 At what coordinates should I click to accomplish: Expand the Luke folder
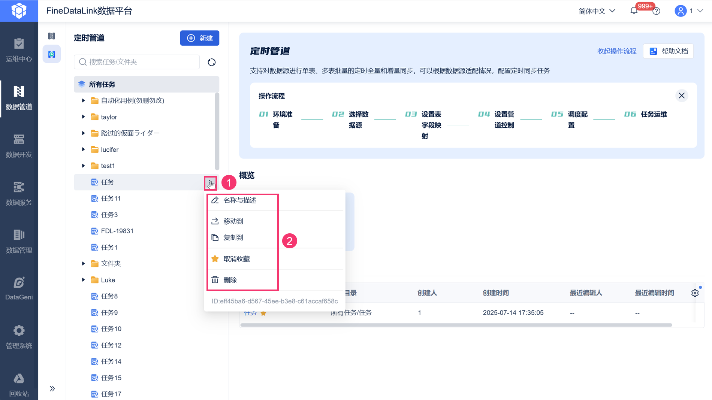(x=84, y=280)
